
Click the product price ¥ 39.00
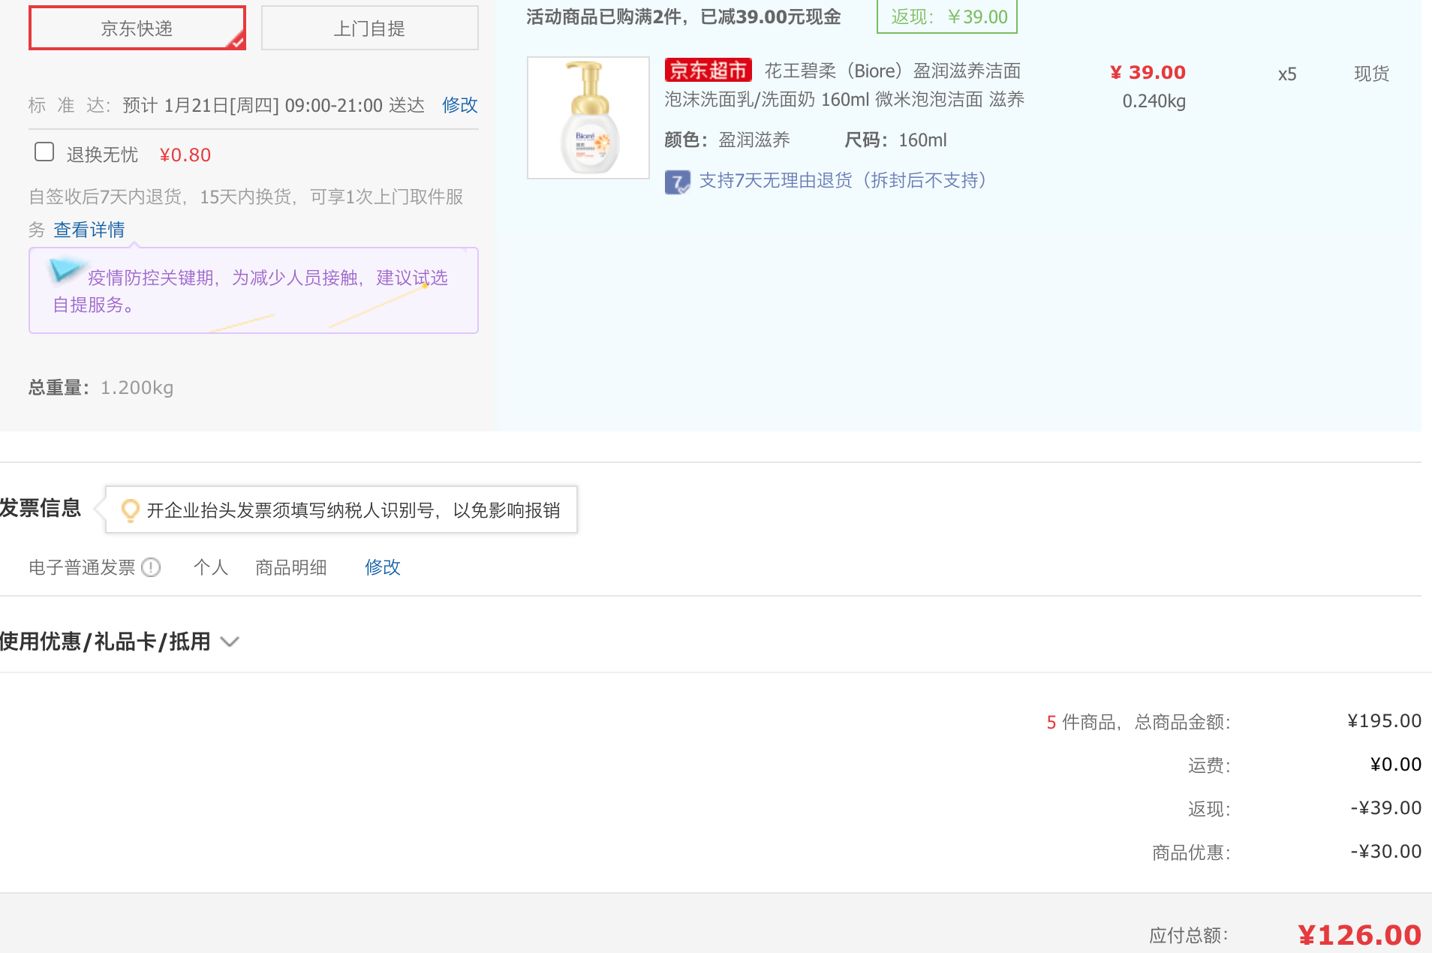coord(1148,73)
